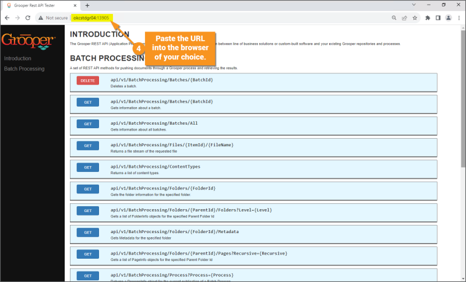This screenshot has width=466, height=282.
Task: Click the okcstdgr04:13905 address field
Action: click(91, 18)
